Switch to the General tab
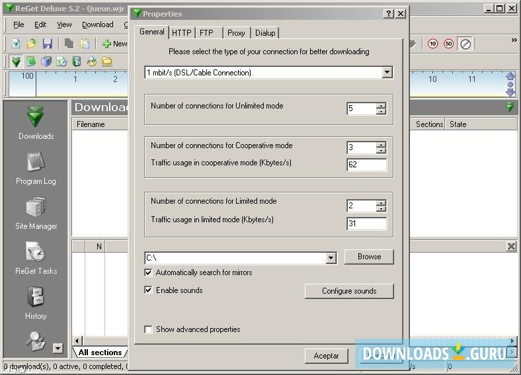 pyautogui.click(x=152, y=32)
